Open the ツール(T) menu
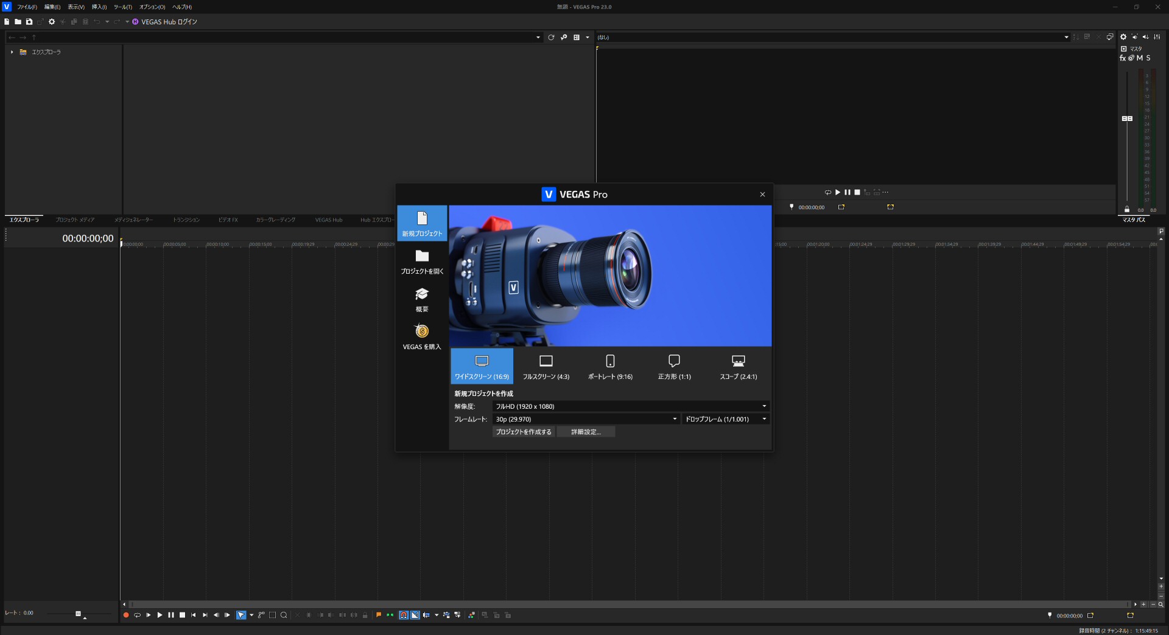Image resolution: width=1169 pixels, height=635 pixels. coord(122,7)
